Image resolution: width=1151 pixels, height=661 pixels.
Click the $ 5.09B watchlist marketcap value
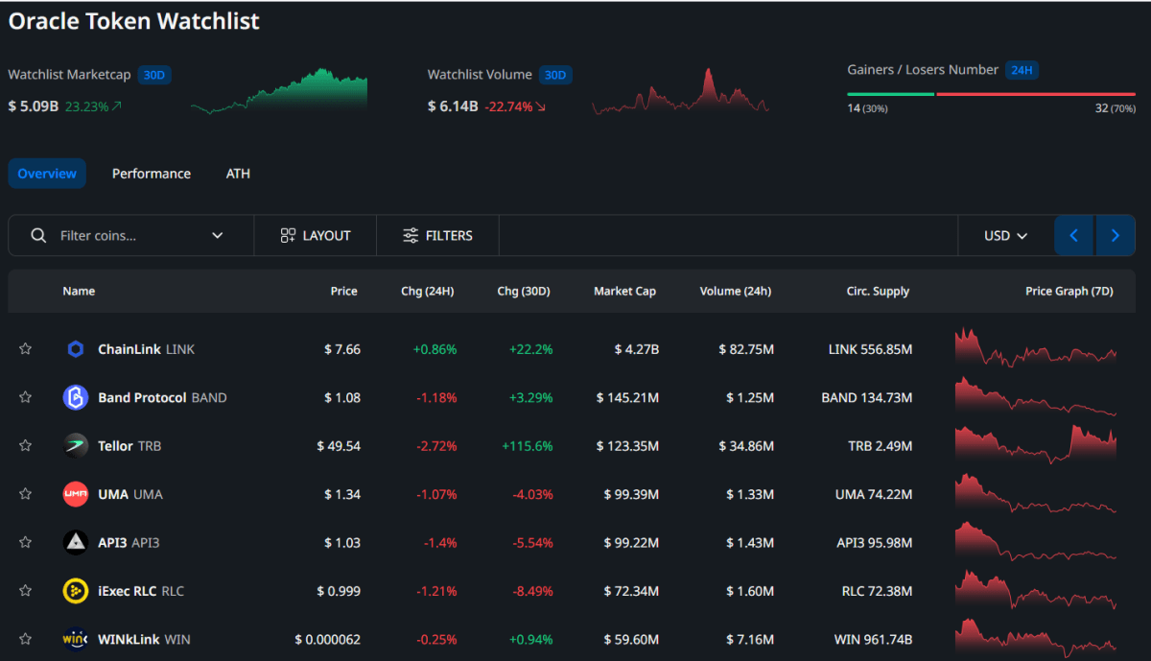tap(33, 106)
